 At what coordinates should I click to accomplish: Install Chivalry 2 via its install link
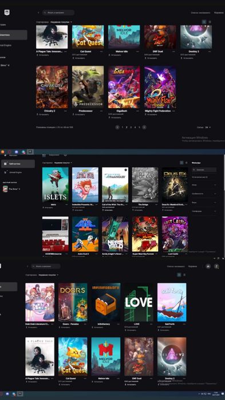coord(42,114)
